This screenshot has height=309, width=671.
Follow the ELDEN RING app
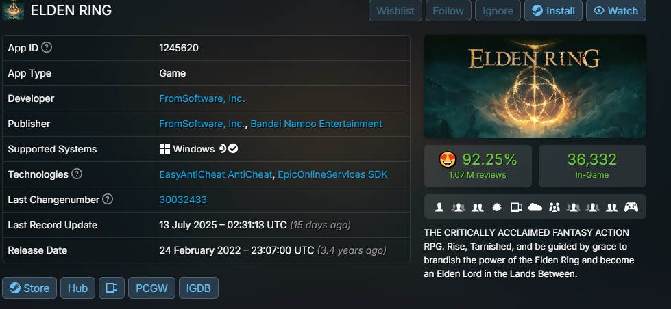click(448, 11)
